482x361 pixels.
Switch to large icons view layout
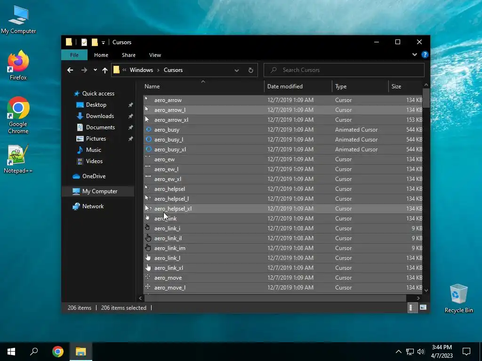(423, 307)
